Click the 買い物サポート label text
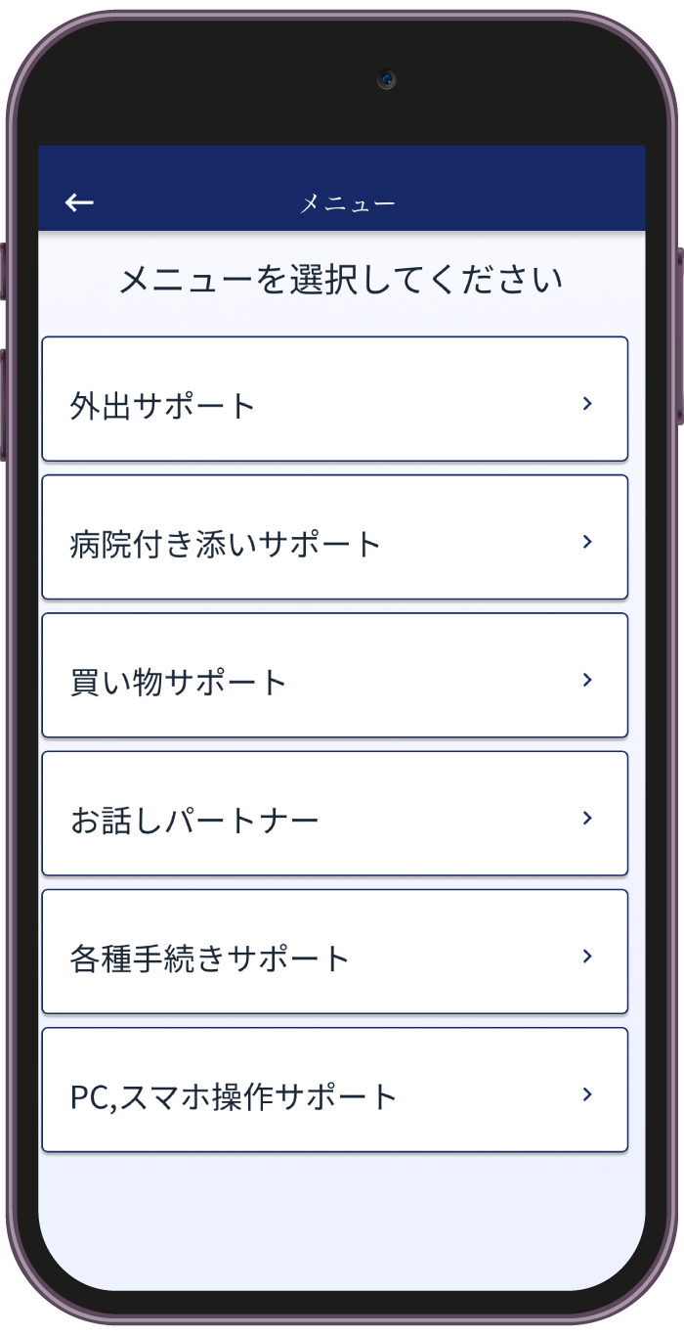This screenshot has width=684, height=1336. [x=179, y=682]
